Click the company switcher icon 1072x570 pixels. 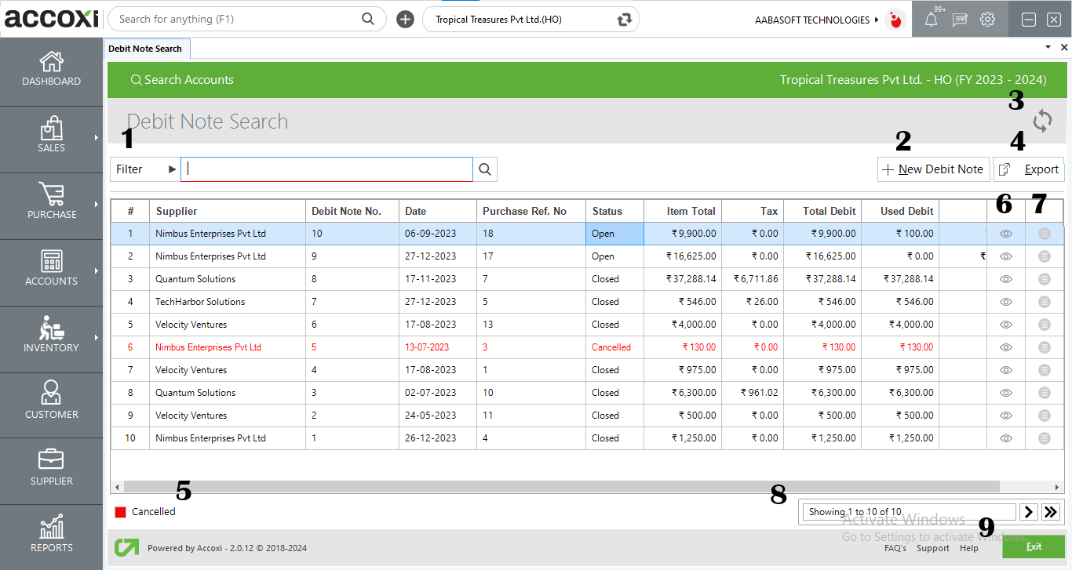[622, 19]
